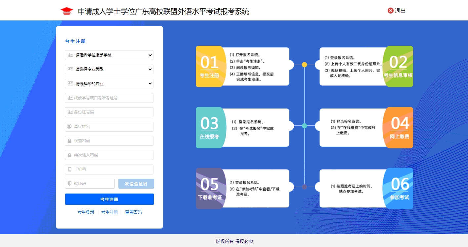Click the person icon in 真实姓名 field
The image size is (468, 247).
click(69, 126)
